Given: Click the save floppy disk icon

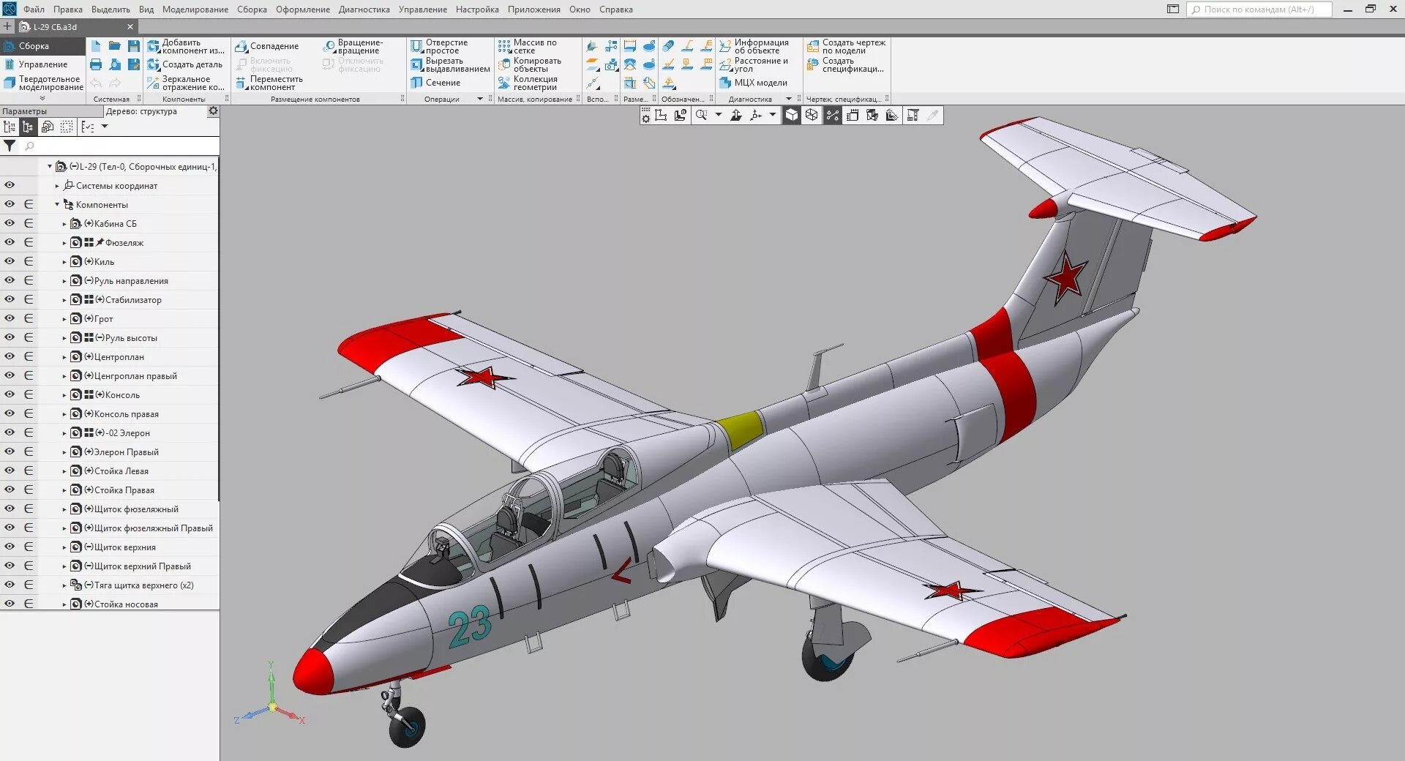Looking at the screenshot, I should click(134, 45).
